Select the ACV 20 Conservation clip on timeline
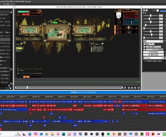Viewport: 166px width, 137px height. click(x=62, y=110)
